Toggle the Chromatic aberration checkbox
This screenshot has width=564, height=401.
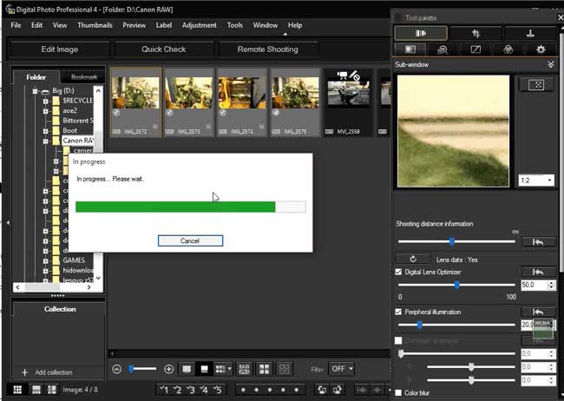pyautogui.click(x=398, y=340)
